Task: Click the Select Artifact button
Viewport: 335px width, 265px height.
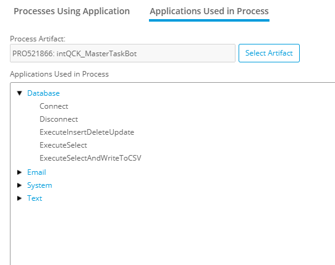Action: pyautogui.click(x=269, y=53)
